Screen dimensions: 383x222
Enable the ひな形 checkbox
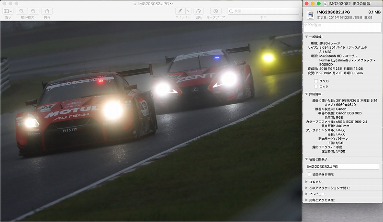tap(316, 81)
